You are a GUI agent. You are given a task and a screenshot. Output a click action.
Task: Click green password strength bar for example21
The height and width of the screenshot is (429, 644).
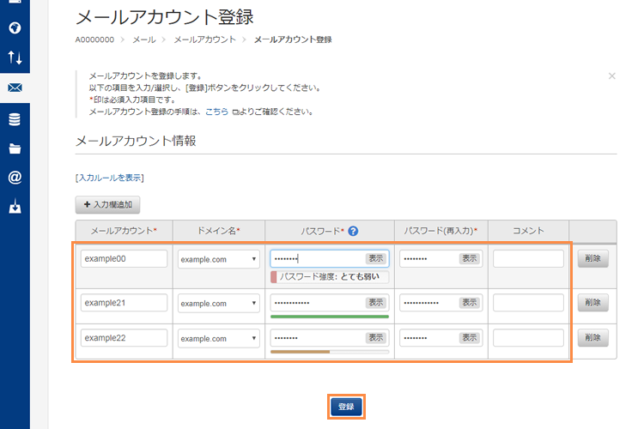330,317
